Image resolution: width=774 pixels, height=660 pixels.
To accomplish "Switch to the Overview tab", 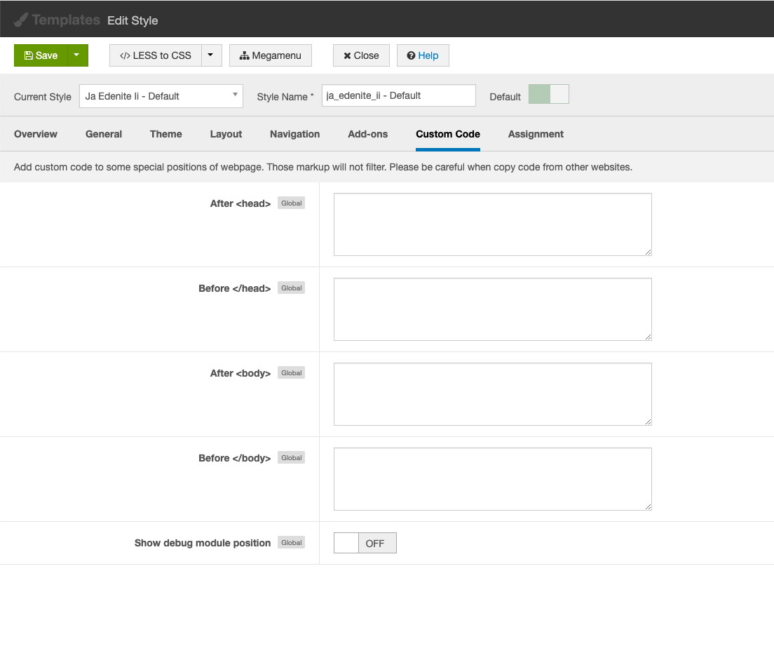I will click(x=36, y=134).
